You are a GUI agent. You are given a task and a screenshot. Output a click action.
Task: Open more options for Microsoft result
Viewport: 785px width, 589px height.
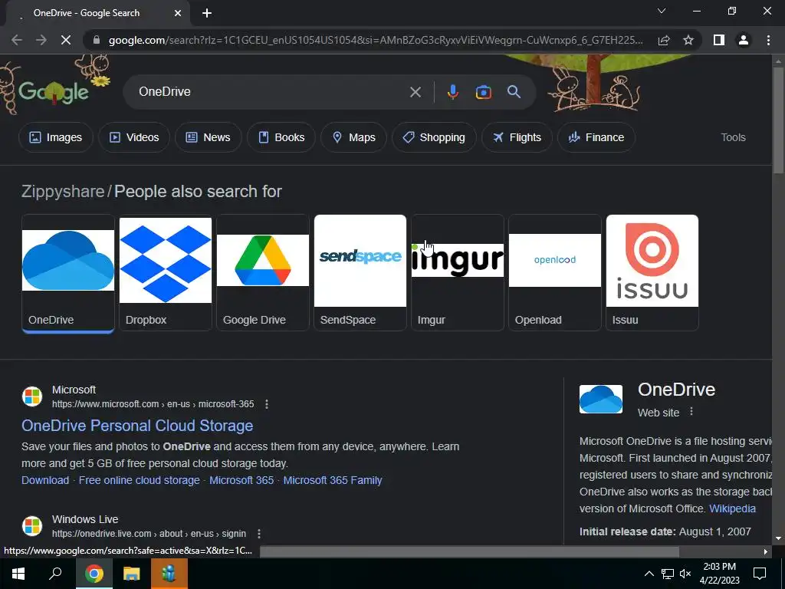click(x=267, y=404)
